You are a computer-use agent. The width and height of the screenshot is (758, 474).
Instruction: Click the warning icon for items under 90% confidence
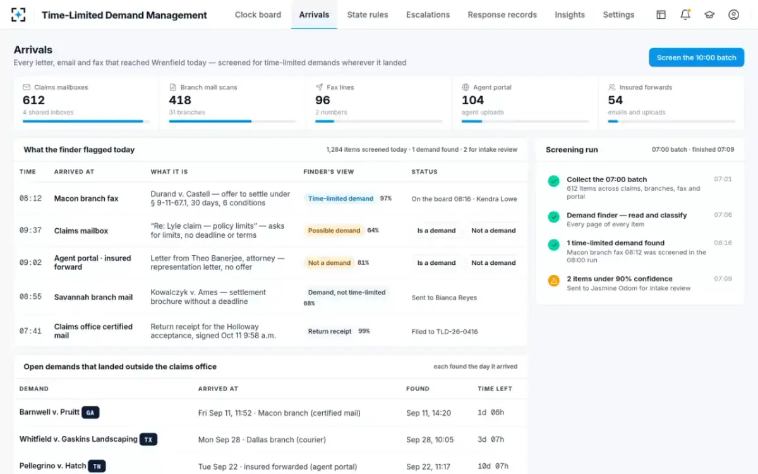point(554,281)
